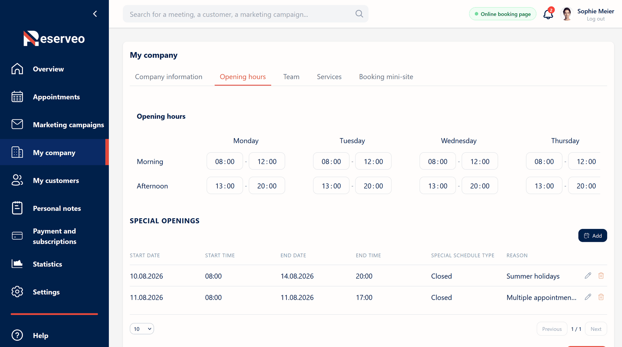Open the Team tab

[291, 77]
